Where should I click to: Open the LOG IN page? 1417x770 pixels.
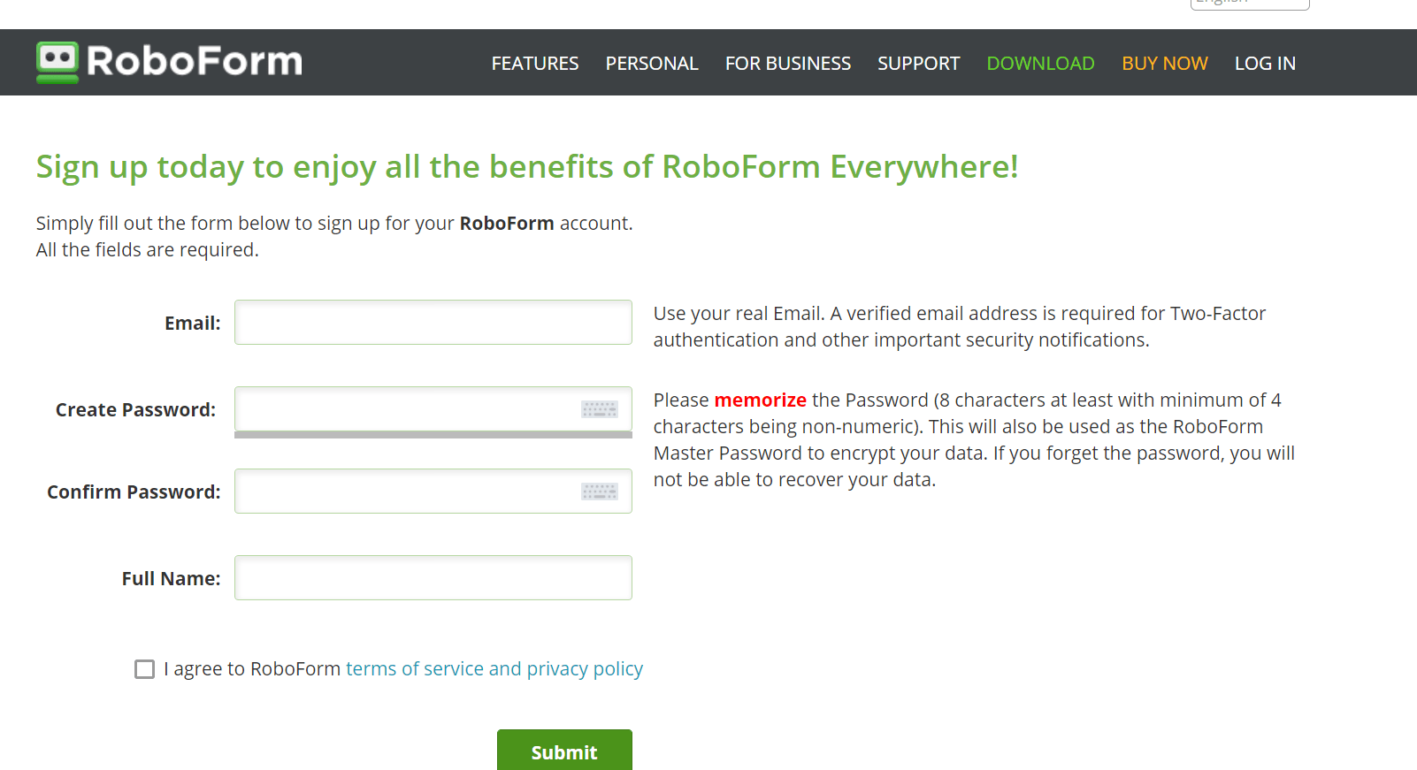1265,63
